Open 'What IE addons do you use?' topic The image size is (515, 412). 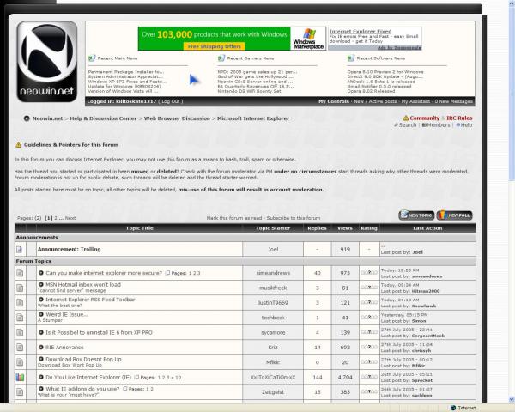tap(82, 389)
